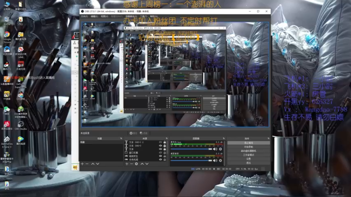Toggle visibility of the 窗口采集 source
Image resolution: width=351 pixels, height=197 pixels.
click(x=160, y=152)
